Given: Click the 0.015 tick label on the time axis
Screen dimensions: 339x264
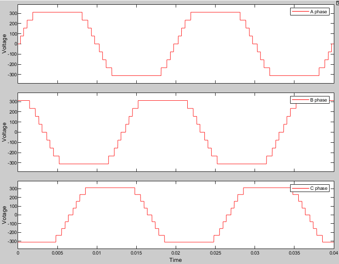Looking at the screenshot, I should [x=136, y=253].
